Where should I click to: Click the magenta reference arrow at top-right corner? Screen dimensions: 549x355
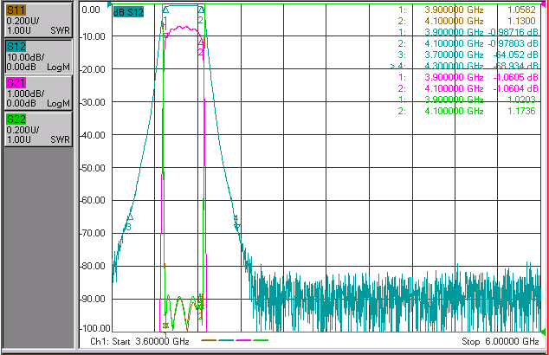click(544, 4)
